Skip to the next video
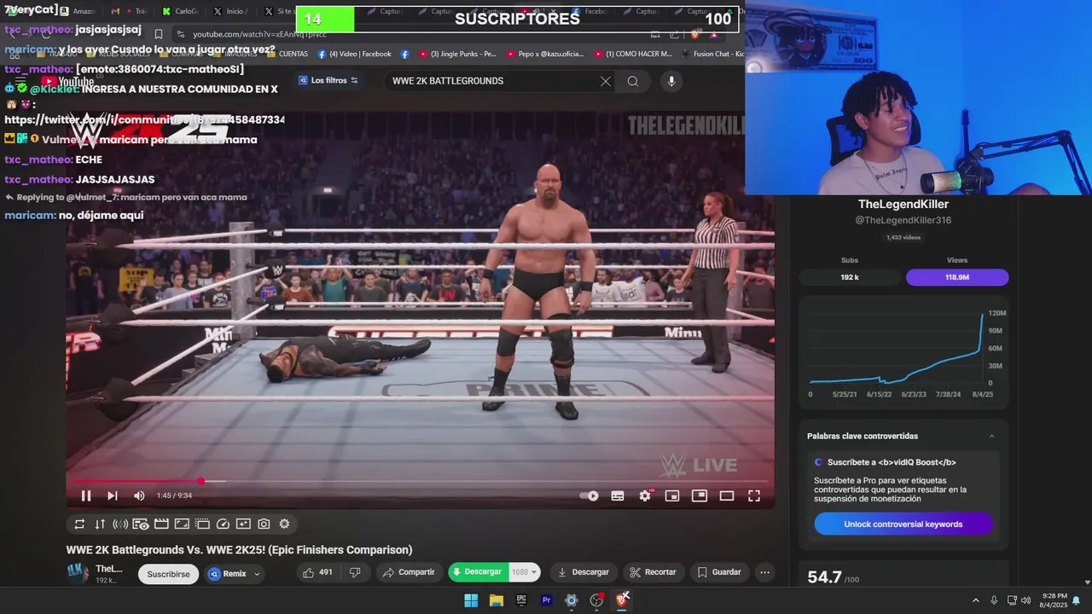 click(x=113, y=495)
